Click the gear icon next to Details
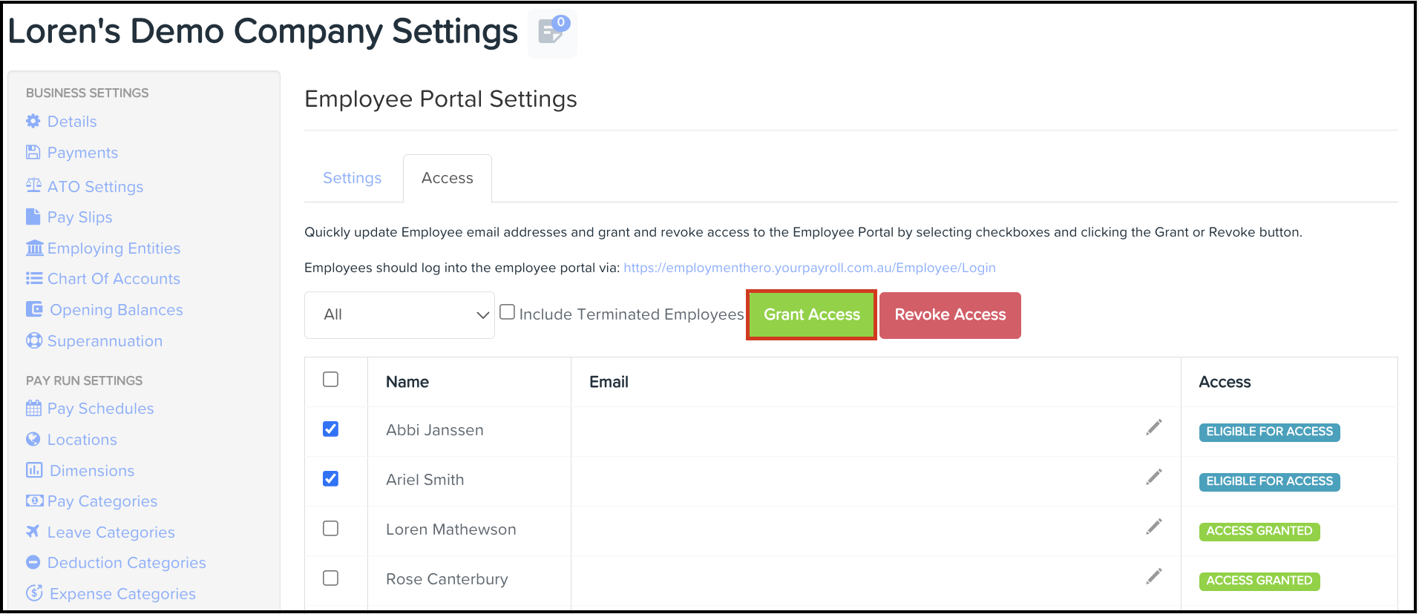Image resolution: width=1419 pixels, height=614 pixels. [x=33, y=121]
